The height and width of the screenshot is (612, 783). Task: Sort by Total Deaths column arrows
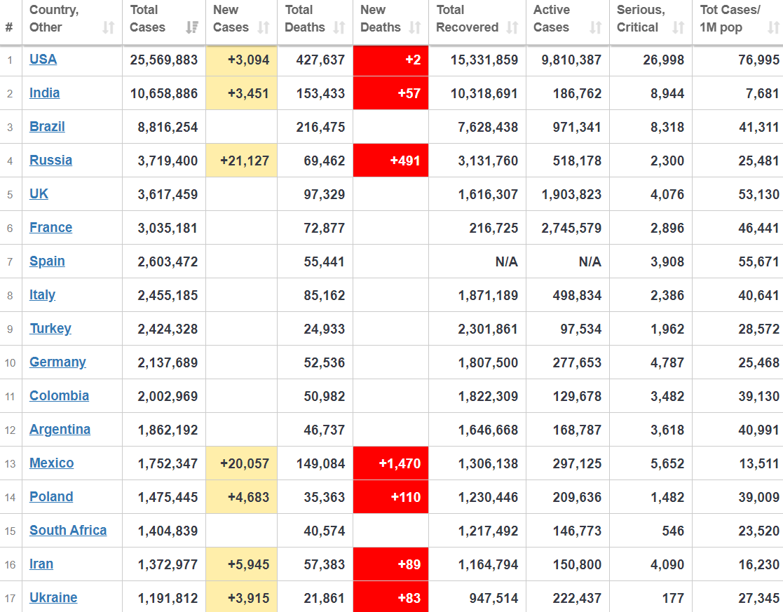point(339,27)
